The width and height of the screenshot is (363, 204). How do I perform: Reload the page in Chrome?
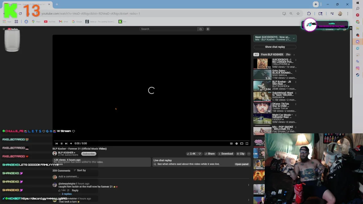[20, 14]
